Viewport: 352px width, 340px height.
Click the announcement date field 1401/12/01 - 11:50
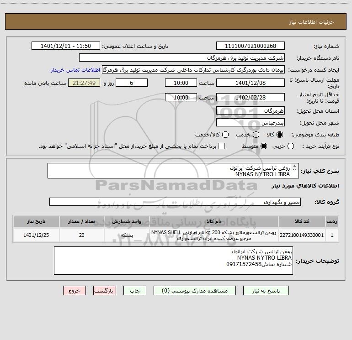coord(66,46)
